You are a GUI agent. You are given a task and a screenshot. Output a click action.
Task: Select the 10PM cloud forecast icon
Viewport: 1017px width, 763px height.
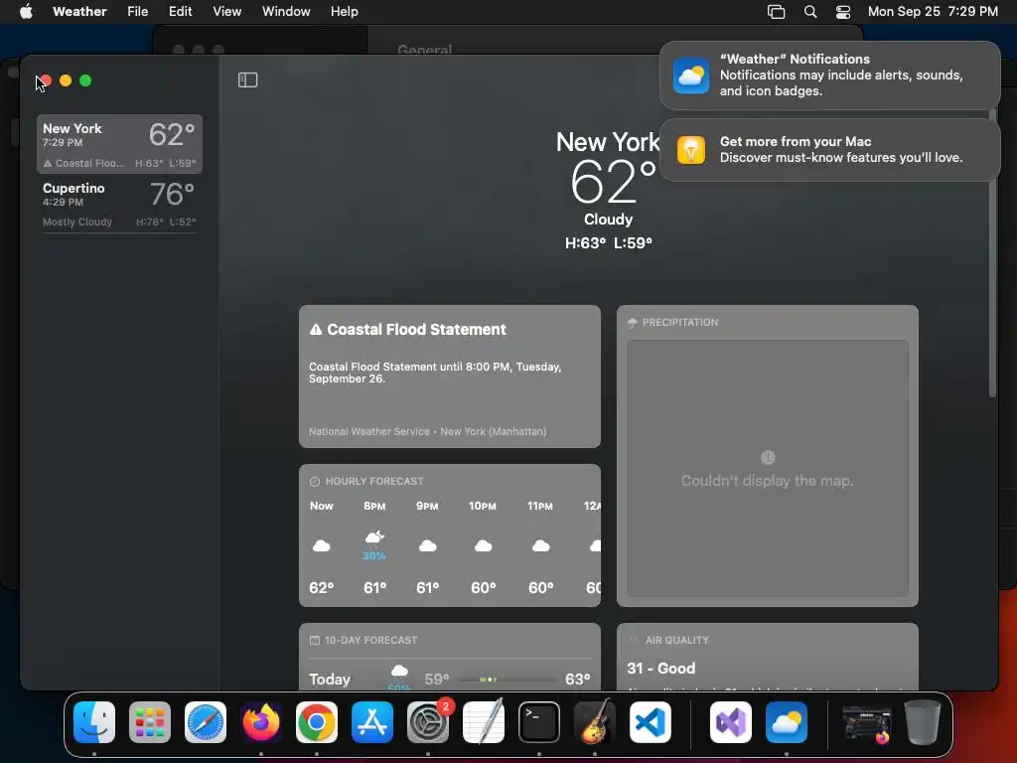484,545
